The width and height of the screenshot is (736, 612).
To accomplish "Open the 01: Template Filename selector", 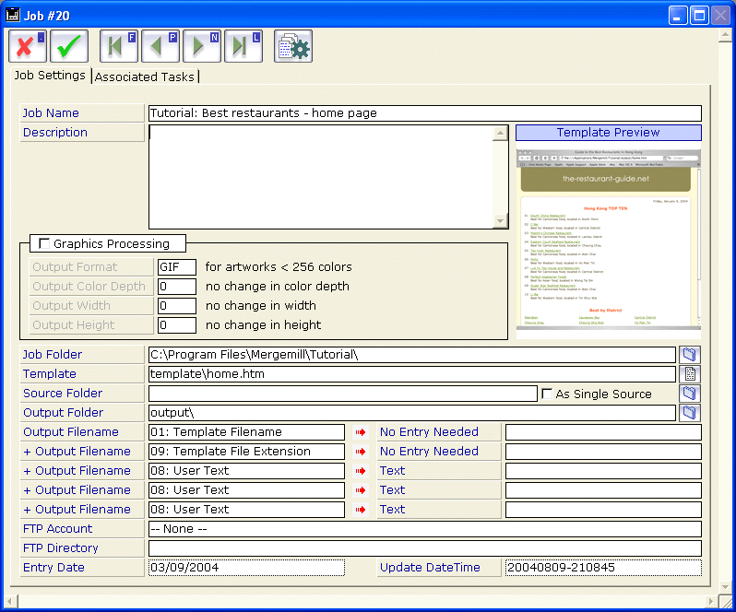I will (246, 432).
